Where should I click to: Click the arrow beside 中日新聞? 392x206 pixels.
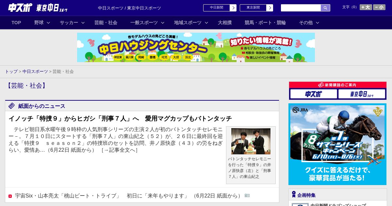pyautogui.click(x=233, y=8)
